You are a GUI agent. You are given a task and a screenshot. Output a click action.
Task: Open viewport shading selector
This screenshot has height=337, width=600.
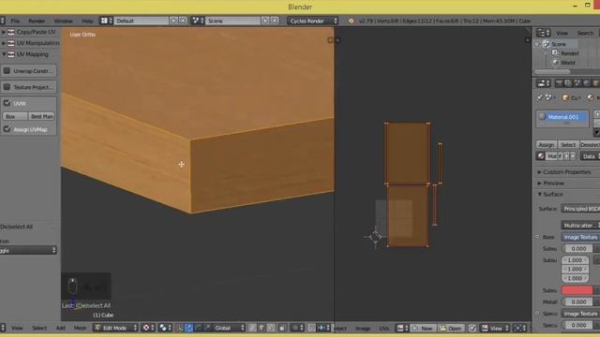(x=147, y=328)
